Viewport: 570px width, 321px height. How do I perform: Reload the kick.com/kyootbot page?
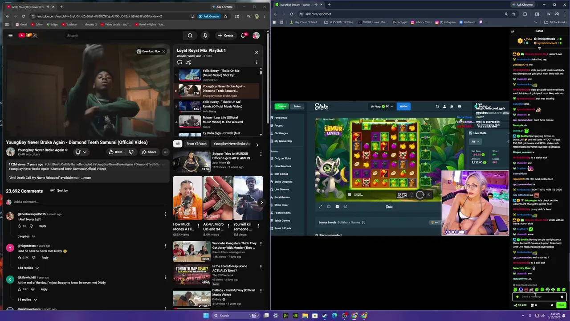pos(291,14)
